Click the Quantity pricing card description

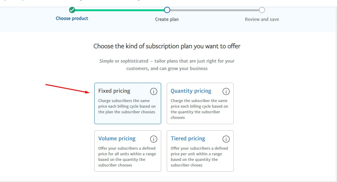pyautogui.click(x=199, y=109)
